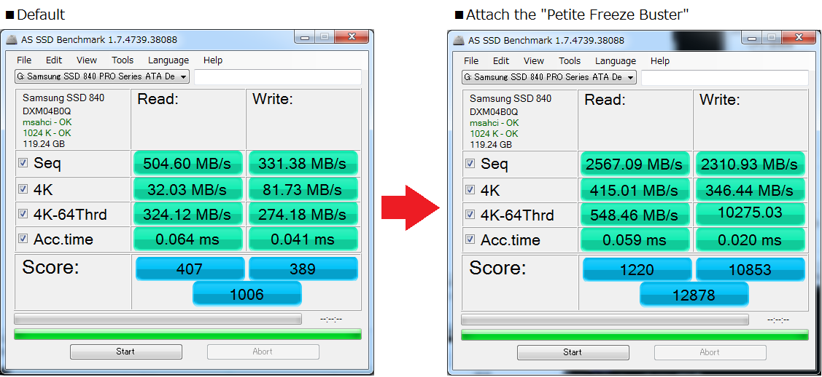Open the Help menu in the right window
The image size is (822, 377).
(660, 61)
